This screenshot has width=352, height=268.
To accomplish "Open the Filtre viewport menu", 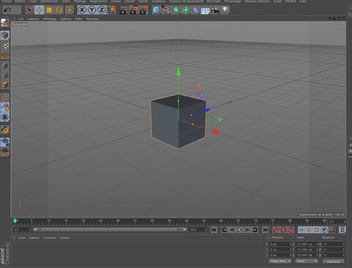I will (x=79, y=19).
